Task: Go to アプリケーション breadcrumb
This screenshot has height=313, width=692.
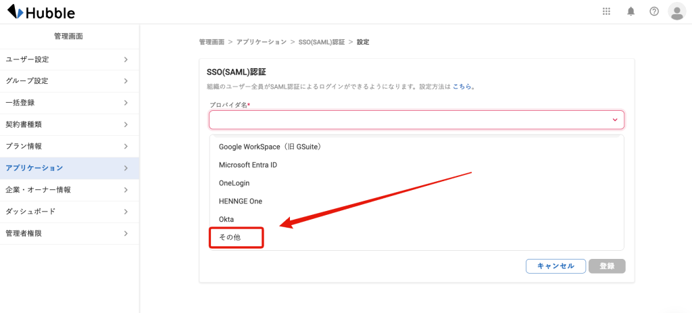Action: pyautogui.click(x=262, y=43)
